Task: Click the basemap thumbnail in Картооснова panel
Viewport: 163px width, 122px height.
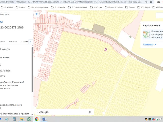Action: 146,34
